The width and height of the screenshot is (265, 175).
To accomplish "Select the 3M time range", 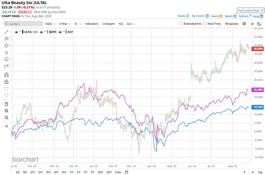I will click(x=48, y=172).
